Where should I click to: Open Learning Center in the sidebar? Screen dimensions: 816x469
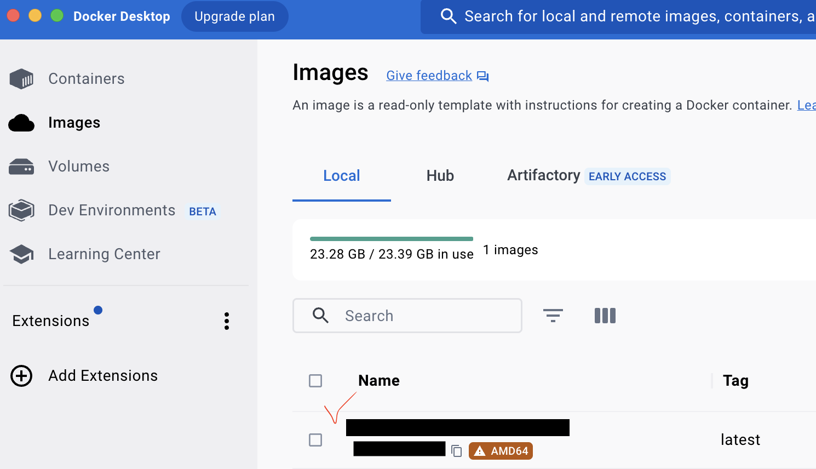click(104, 254)
